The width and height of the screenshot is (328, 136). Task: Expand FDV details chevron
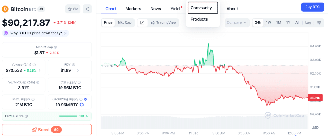click(x=78, y=71)
